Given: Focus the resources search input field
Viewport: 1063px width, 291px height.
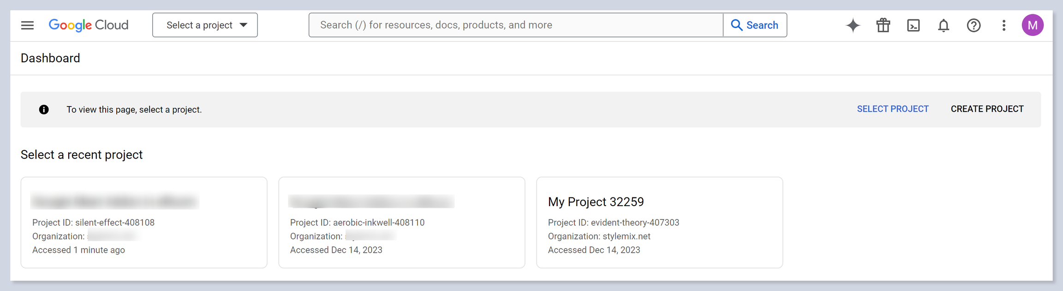Looking at the screenshot, I should (x=515, y=25).
